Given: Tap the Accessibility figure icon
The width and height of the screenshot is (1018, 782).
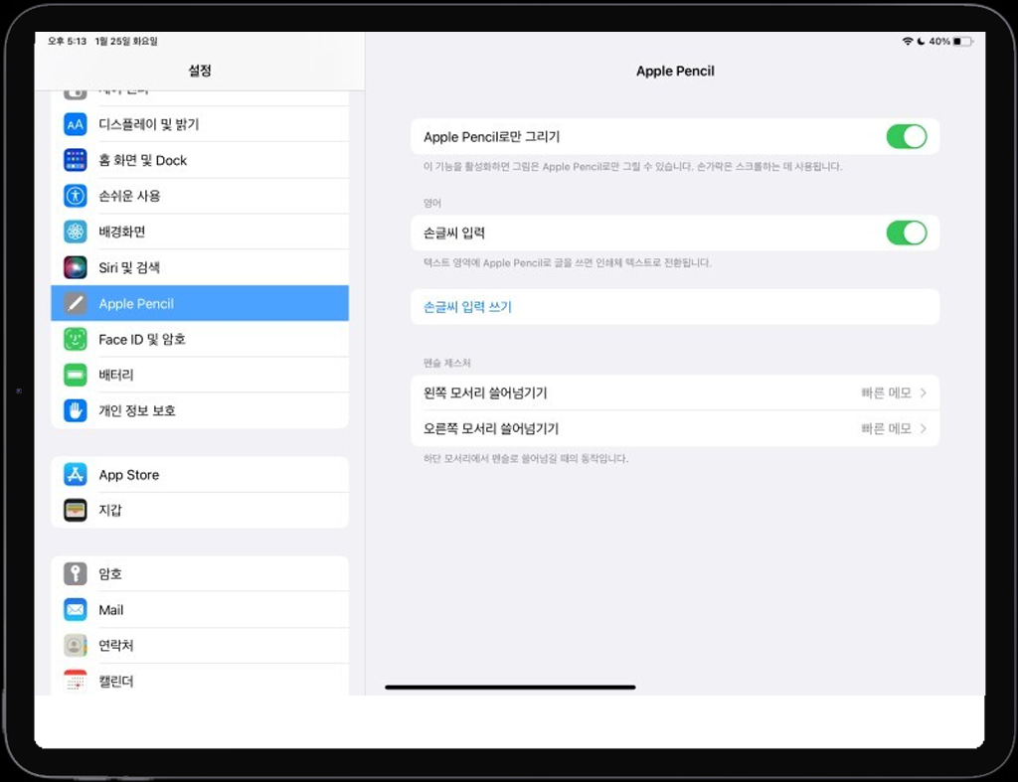Looking at the screenshot, I should pos(76,196).
